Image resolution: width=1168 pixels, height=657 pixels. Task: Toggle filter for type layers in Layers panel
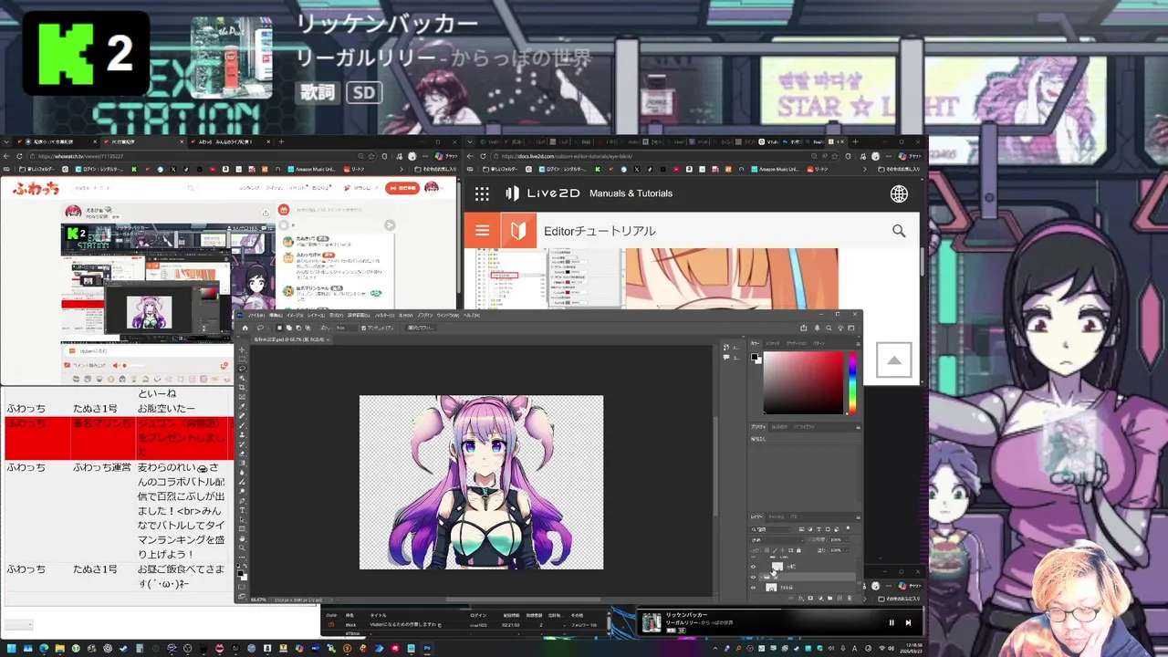click(819, 529)
